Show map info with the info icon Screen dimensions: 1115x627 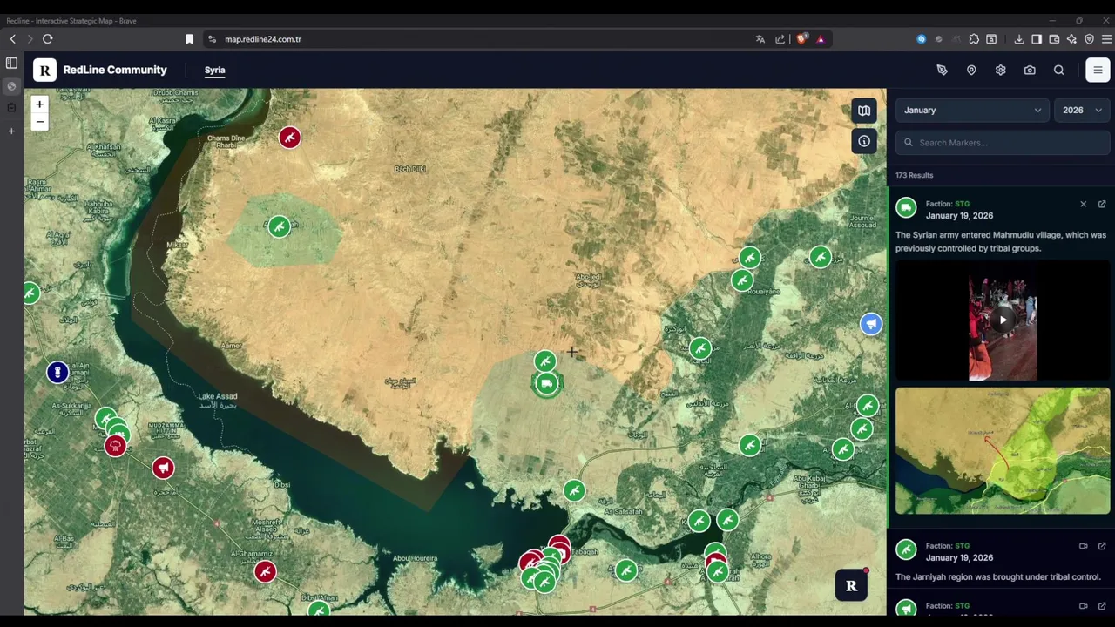[x=864, y=141]
